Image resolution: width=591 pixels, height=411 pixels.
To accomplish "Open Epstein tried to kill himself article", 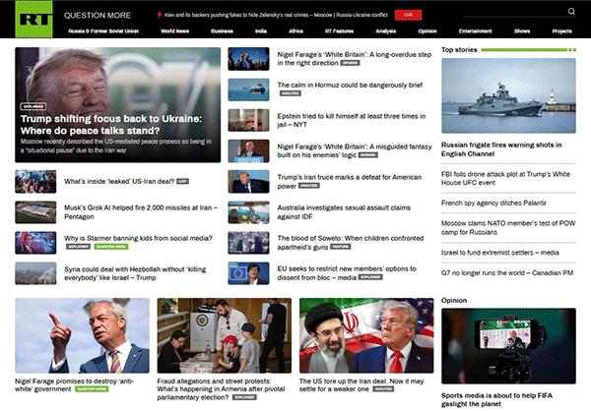I will (352, 120).
